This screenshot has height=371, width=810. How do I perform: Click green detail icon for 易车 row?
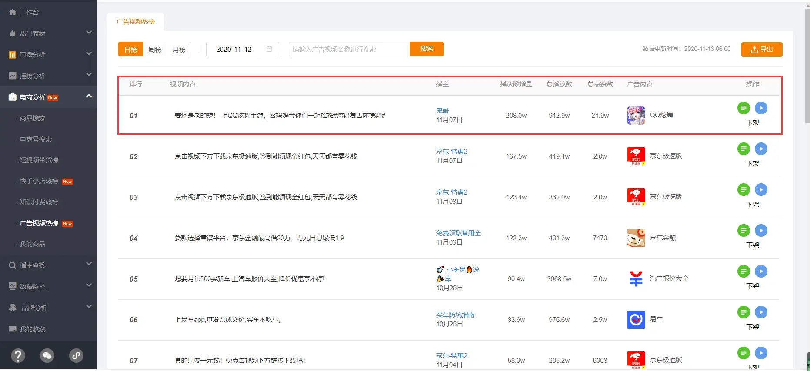[x=743, y=312]
